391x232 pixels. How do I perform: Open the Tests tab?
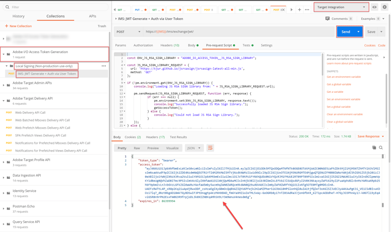[248, 45]
